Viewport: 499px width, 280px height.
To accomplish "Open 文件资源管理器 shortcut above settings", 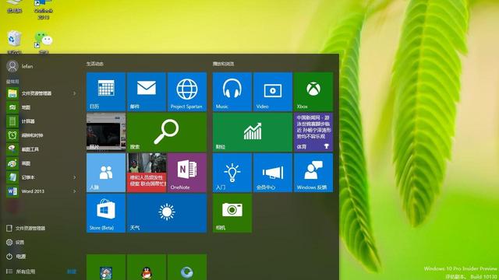I will tap(26, 228).
